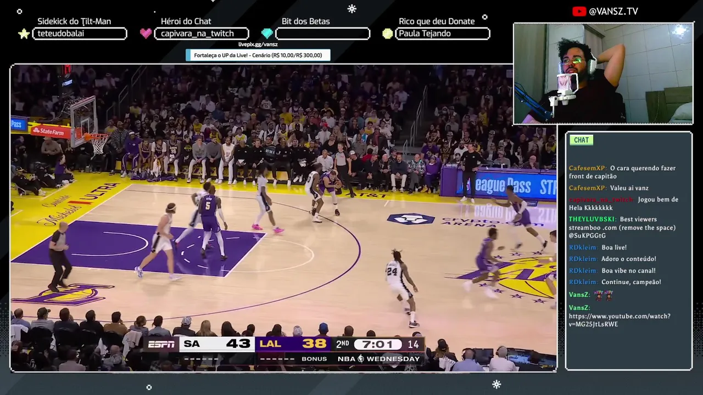The width and height of the screenshot is (703, 395).
Task: Click the 2ND quarter indicator
Action: [342, 345]
